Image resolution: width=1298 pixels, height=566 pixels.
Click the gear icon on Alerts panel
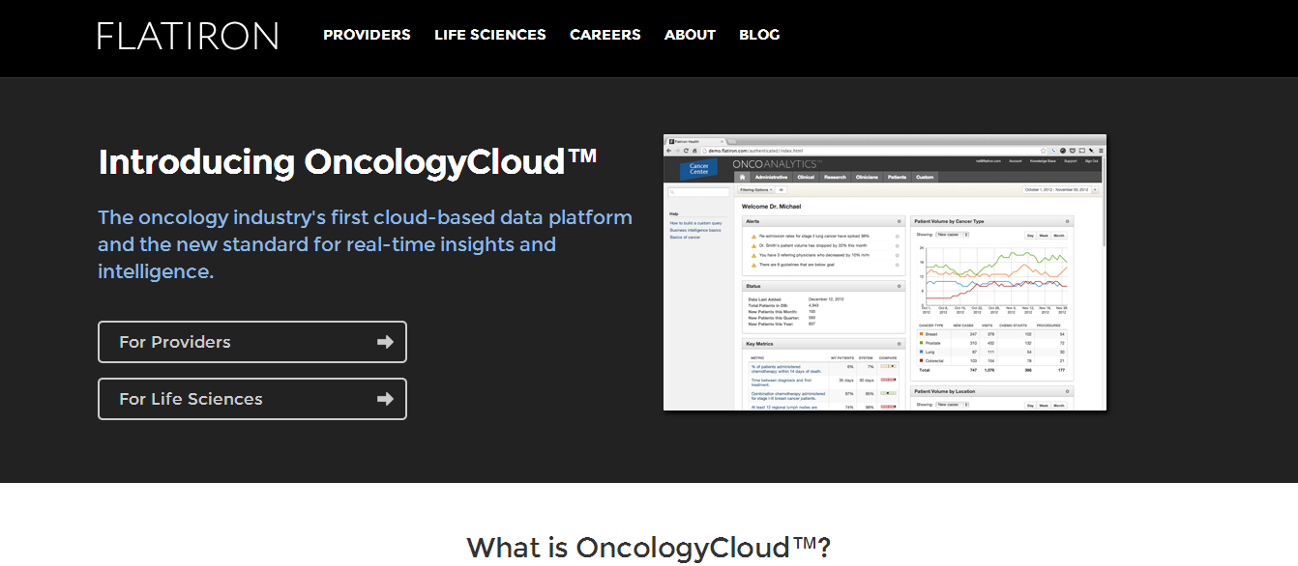[899, 221]
